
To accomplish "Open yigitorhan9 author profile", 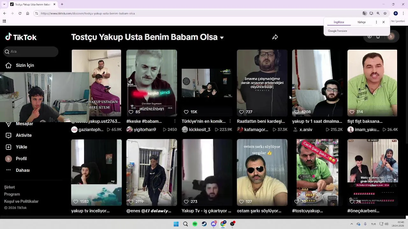I will point(141,129).
